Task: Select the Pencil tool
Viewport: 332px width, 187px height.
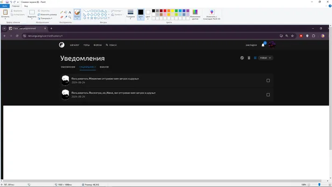Action: click(62, 12)
